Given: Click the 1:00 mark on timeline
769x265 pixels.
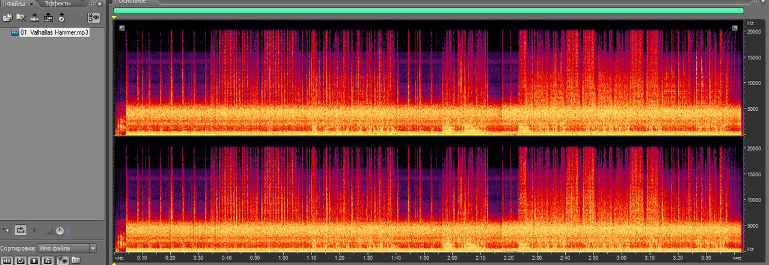Looking at the screenshot, I should [283, 258].
